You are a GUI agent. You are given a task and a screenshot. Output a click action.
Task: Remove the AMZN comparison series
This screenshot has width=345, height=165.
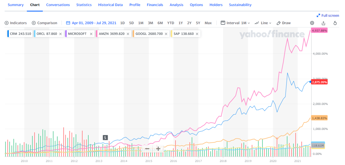click(x=128, y=34)
